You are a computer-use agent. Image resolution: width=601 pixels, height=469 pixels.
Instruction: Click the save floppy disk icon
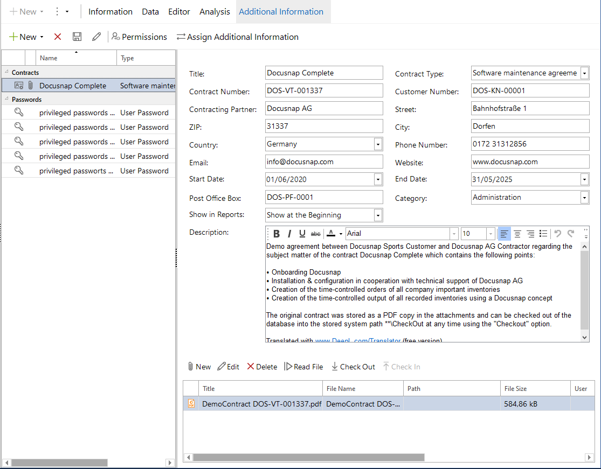coord(77,37)
